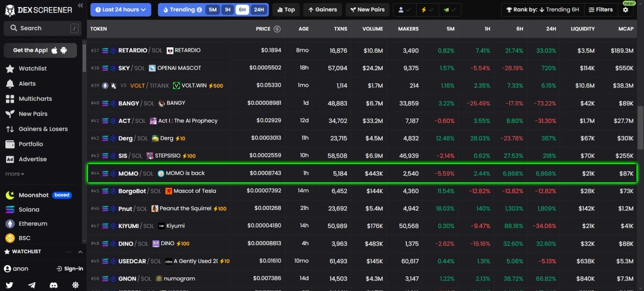
Task: Open the RETARDIO / SOL row
Action: pyautogui.click(x=362, y=50)
